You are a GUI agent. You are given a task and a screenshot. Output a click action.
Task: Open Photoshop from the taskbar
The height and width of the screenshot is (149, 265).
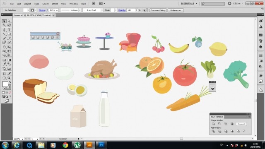tap(101, 145)
